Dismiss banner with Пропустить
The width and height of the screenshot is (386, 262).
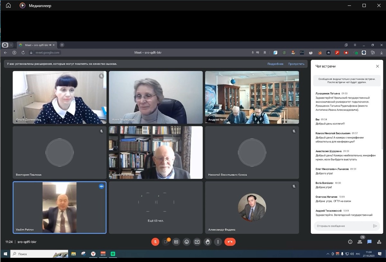(296, 64)
